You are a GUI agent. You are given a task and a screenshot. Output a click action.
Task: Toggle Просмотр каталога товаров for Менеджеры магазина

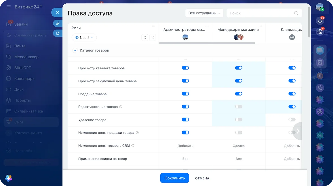click(238, 68)
